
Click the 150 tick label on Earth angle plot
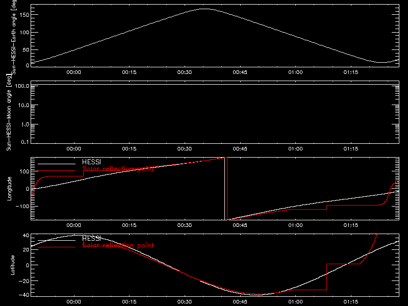24,15
